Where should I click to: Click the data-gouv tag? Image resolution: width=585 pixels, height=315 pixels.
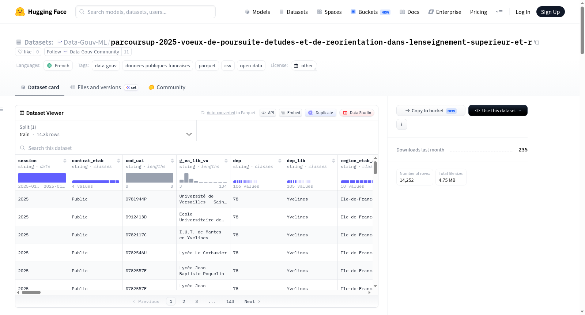coord(106,65)
